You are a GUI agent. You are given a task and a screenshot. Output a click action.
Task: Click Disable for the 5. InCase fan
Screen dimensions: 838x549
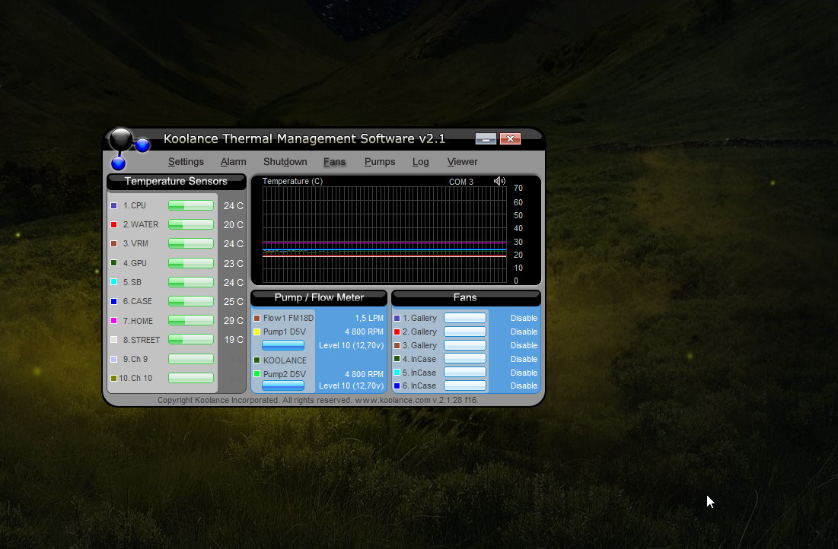pyautogui.click(x=524, y=373)
